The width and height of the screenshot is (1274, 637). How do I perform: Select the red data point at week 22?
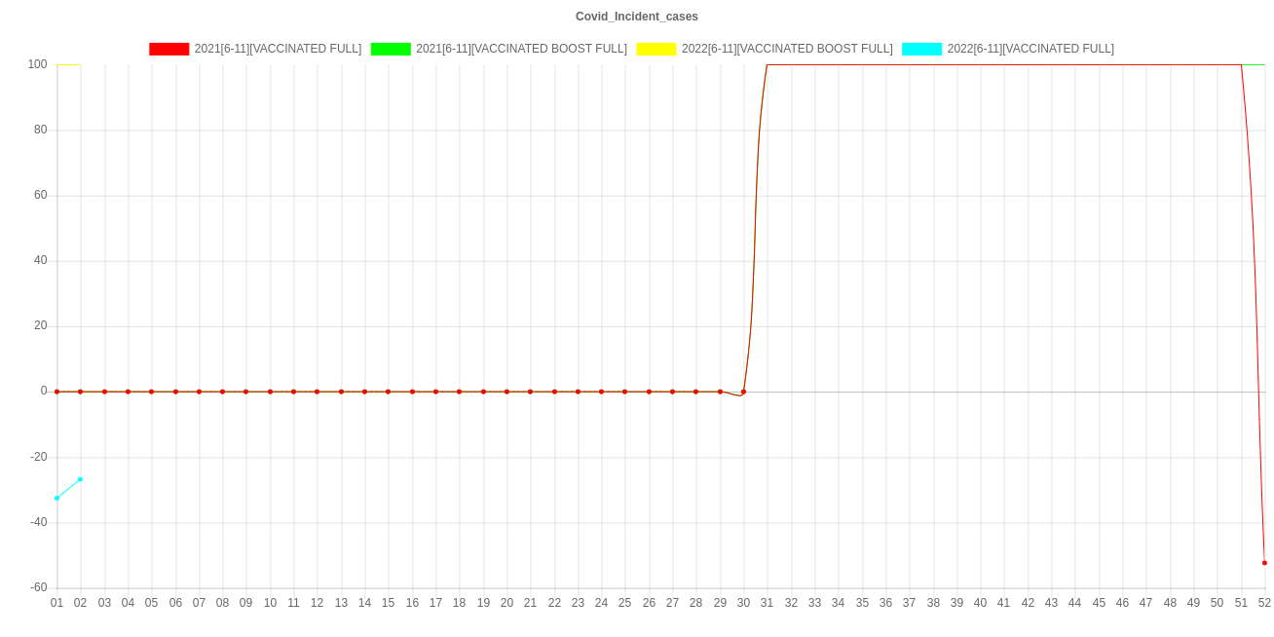pyautogui.click(x=554, y=392)
